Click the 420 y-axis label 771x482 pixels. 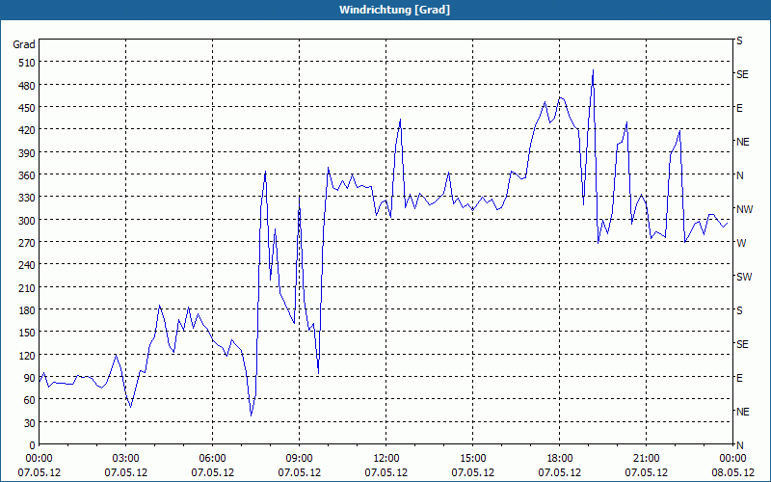(27, 130)
